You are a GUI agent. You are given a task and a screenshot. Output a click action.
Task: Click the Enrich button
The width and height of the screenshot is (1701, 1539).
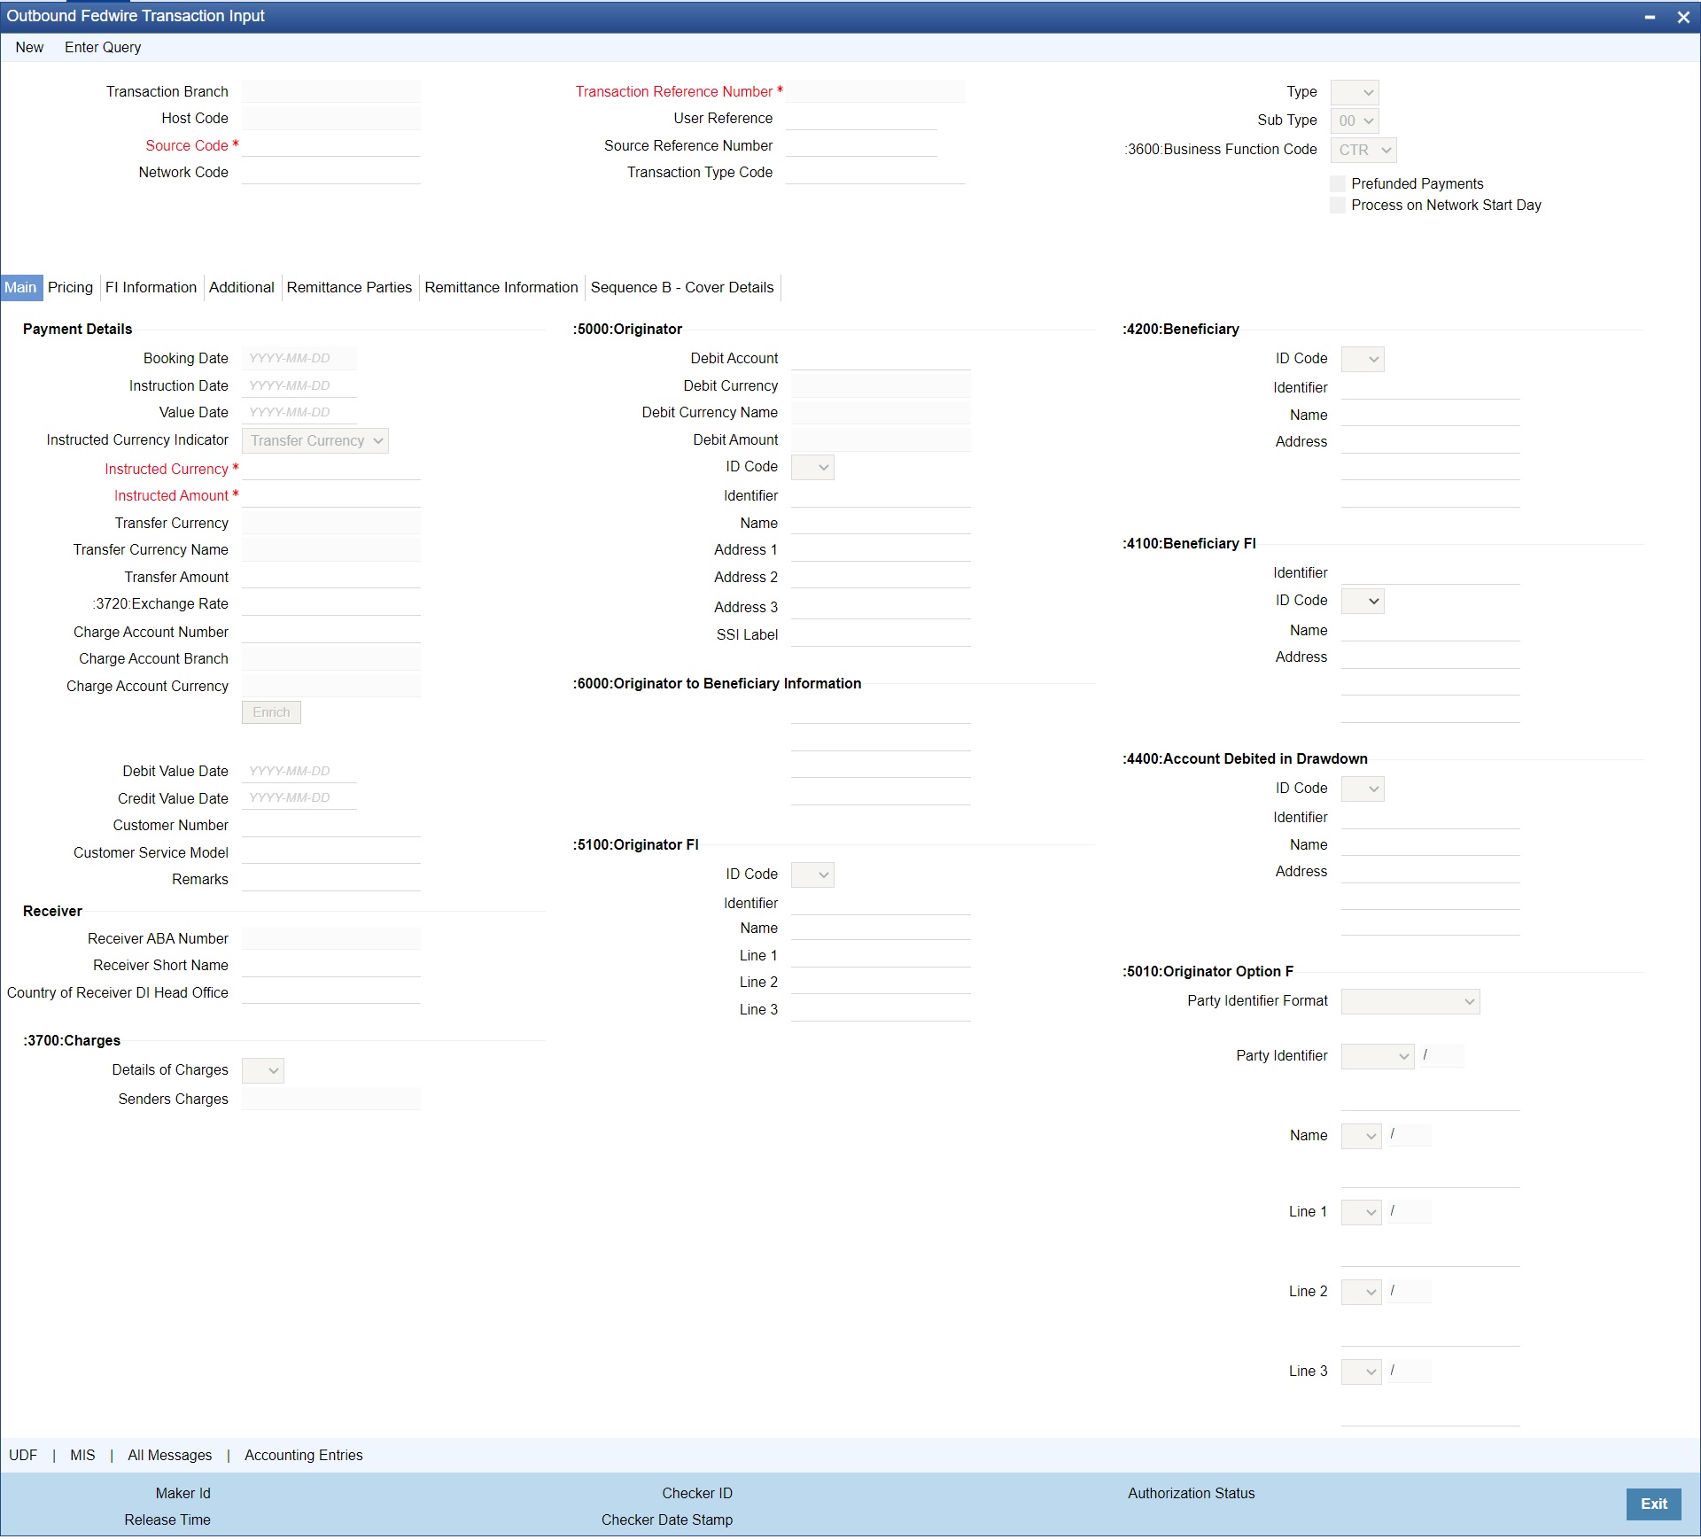coord(271,712)
